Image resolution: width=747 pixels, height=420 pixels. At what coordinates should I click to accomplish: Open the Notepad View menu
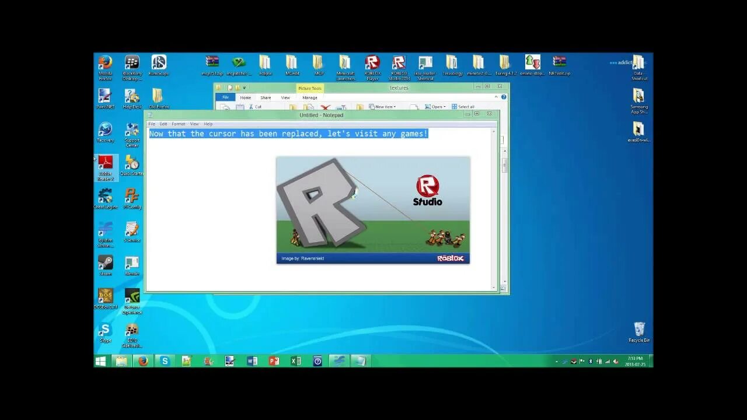click(194, 124)
